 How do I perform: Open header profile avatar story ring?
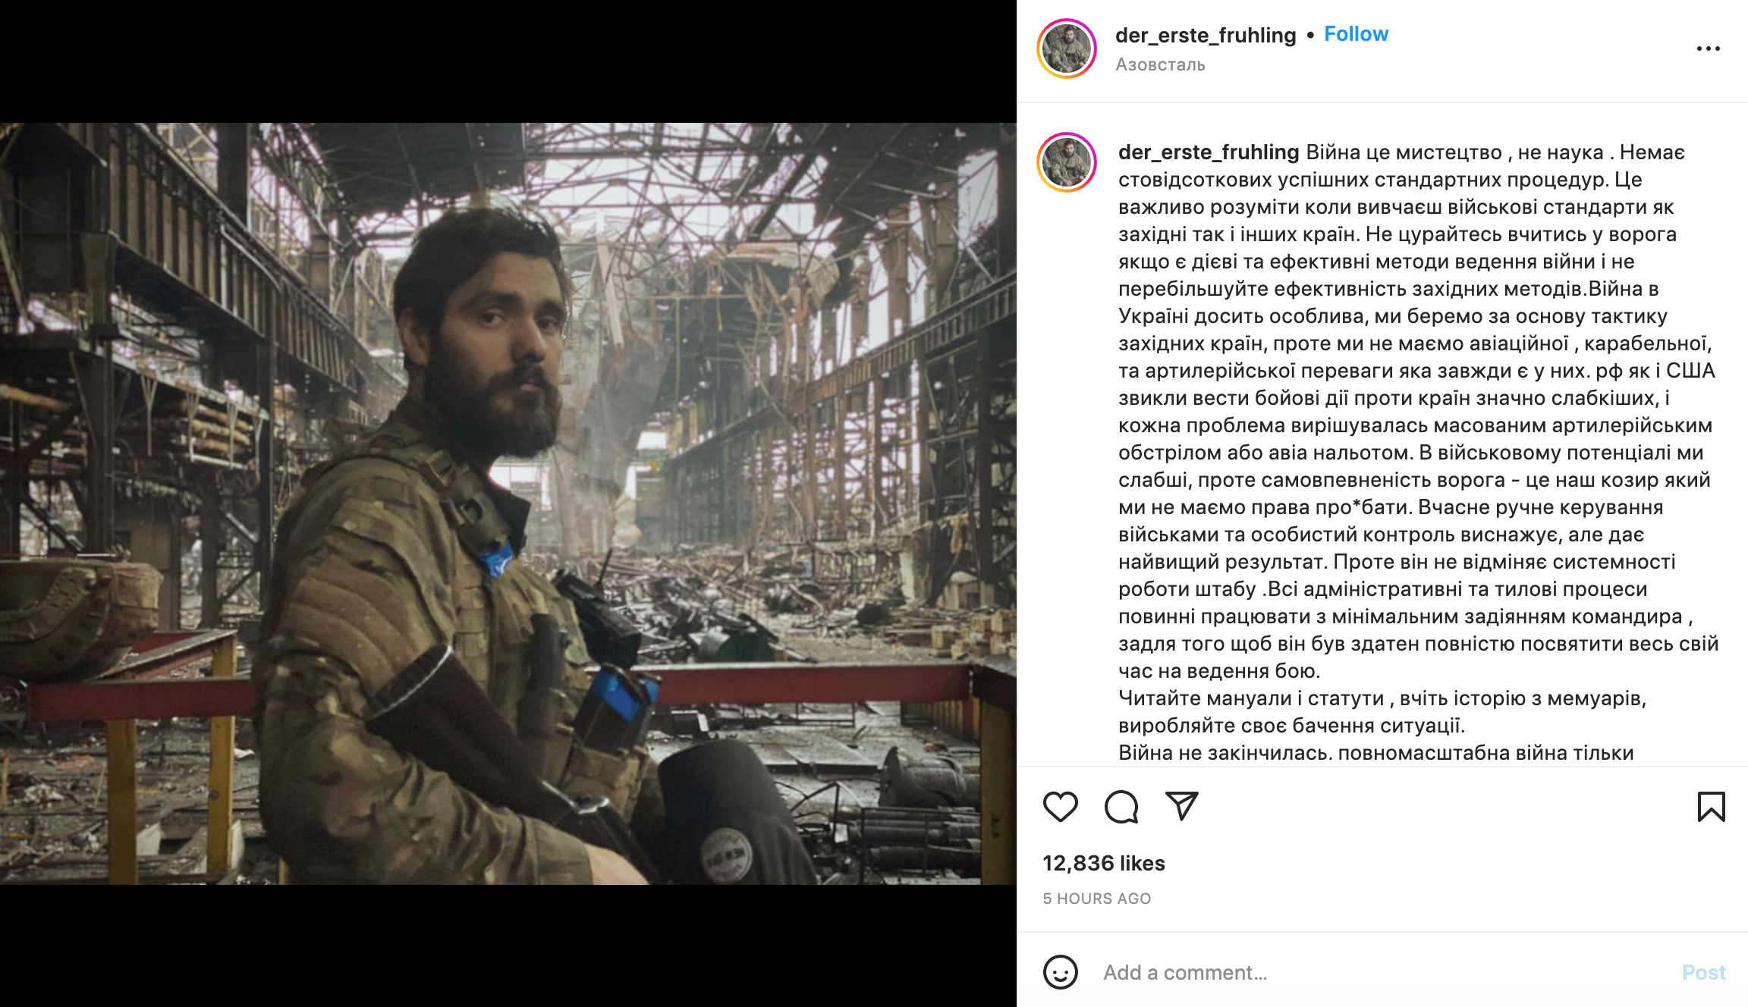(x=1066, y=49)
